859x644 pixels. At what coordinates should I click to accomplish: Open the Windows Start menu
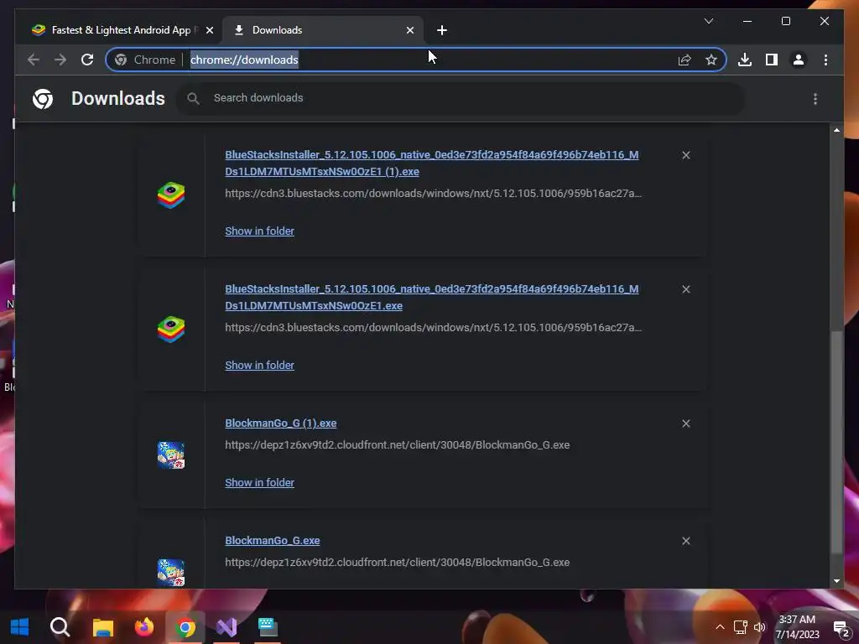click(20, 627)
